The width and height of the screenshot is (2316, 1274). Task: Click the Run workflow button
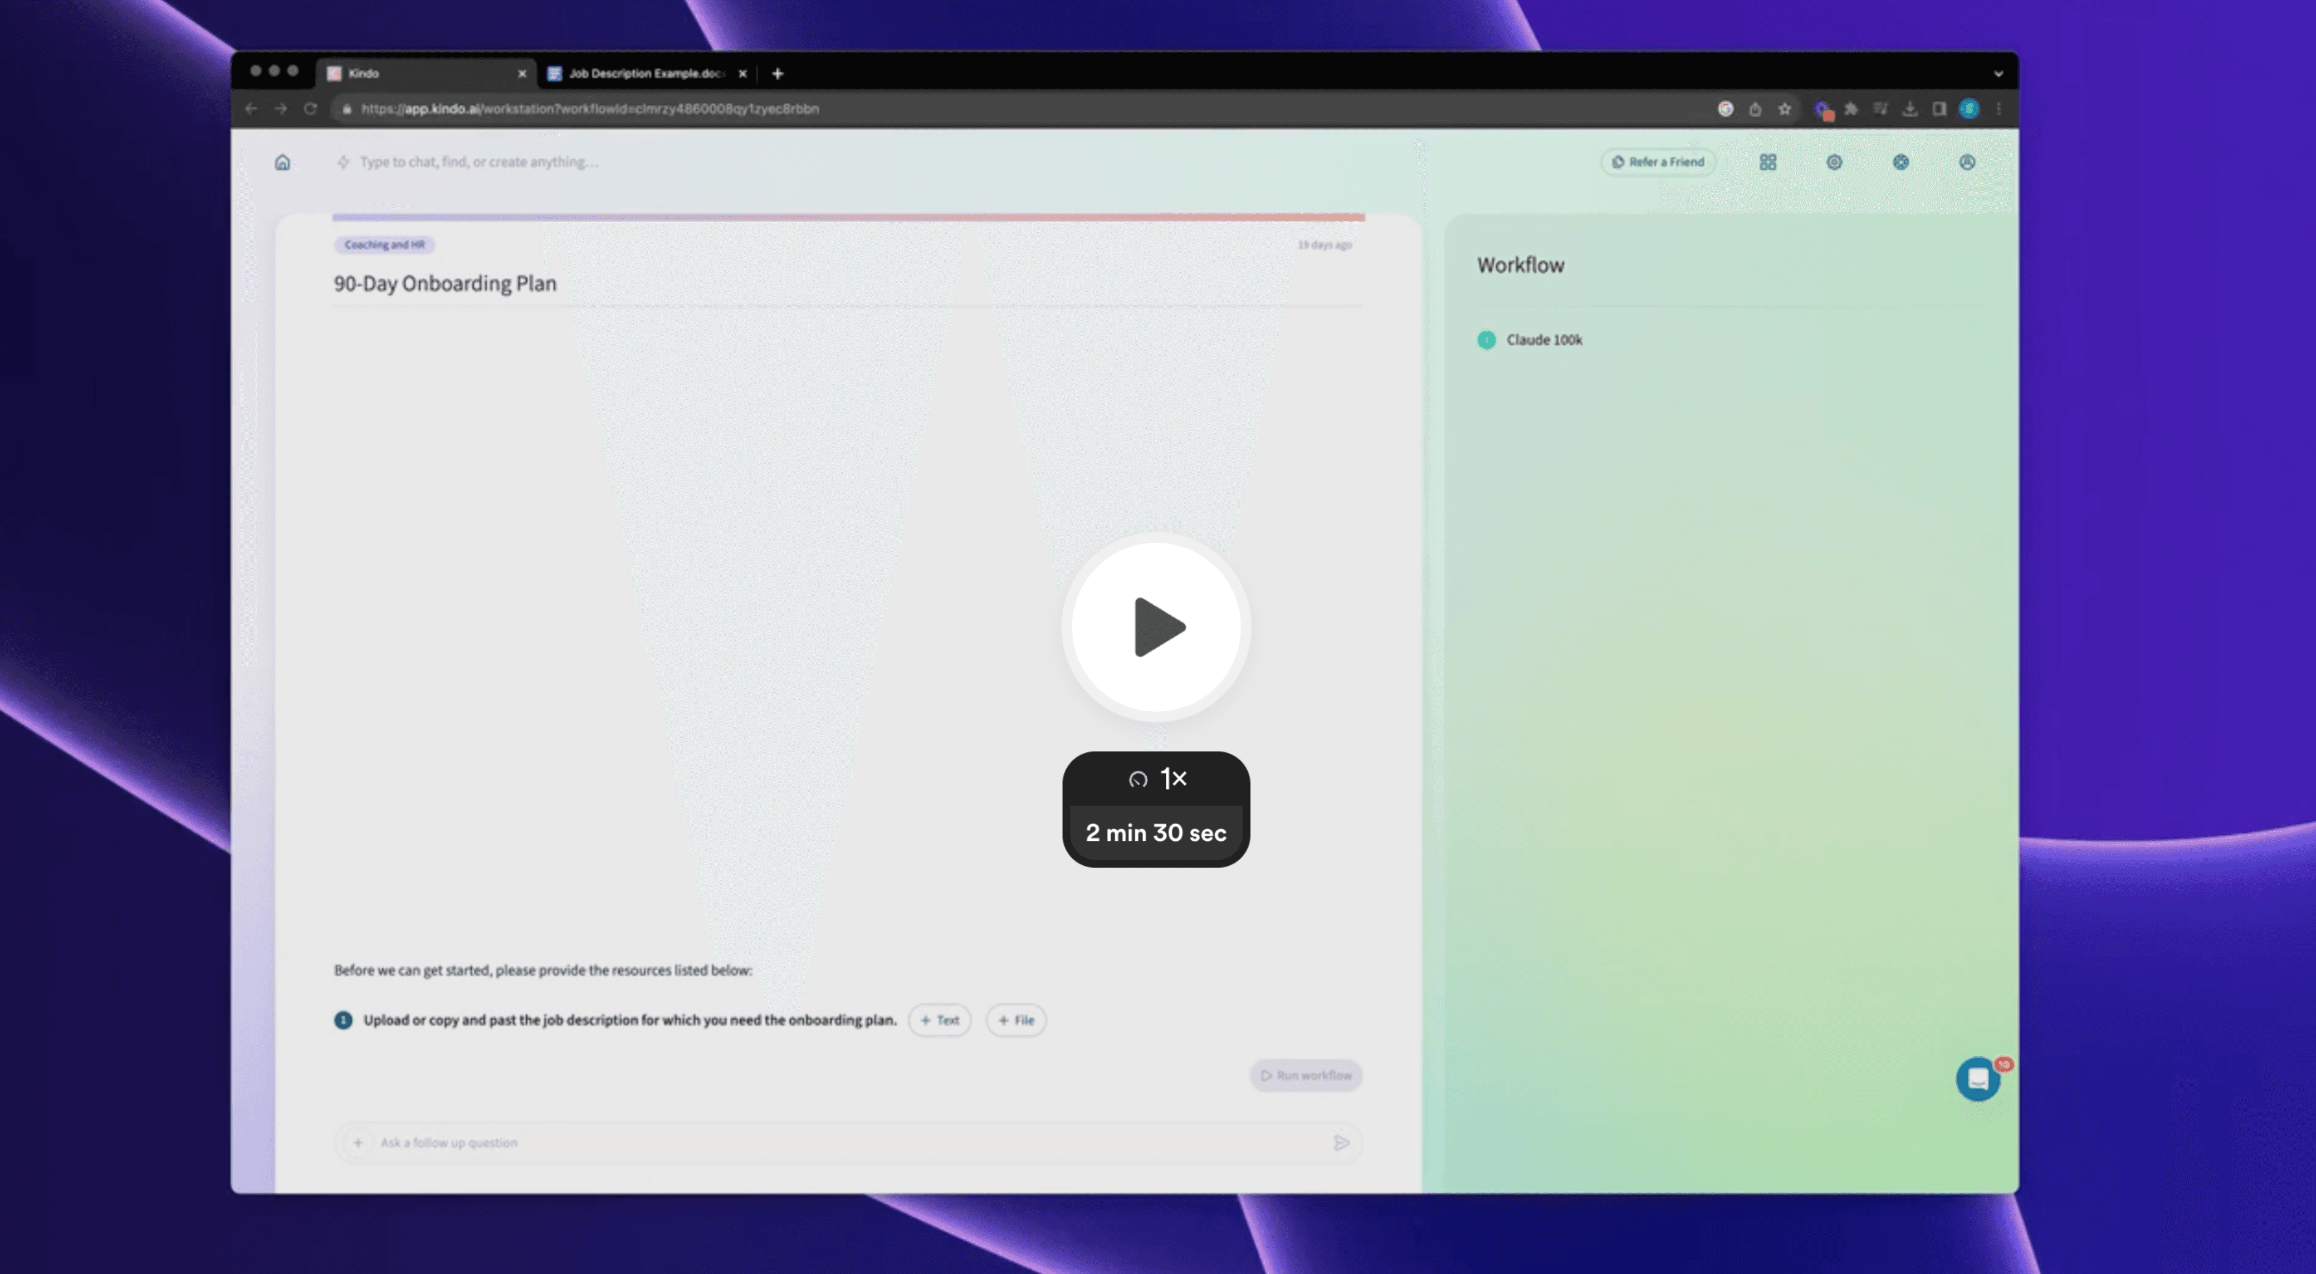click(x=1306, y=1075)
